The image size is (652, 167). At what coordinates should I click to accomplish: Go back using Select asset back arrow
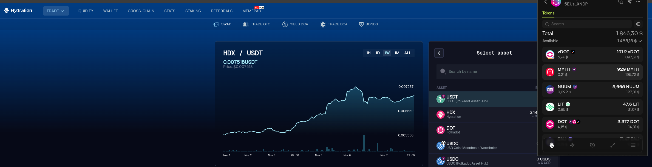pos(439,53)
